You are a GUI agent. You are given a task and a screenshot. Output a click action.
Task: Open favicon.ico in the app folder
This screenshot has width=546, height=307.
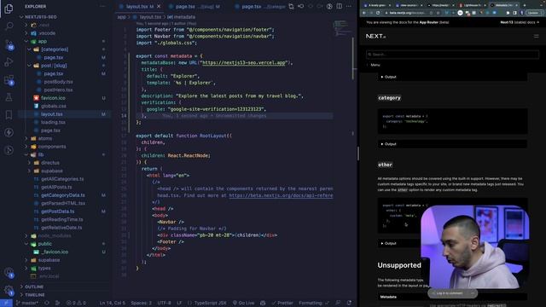pyautogui.click(x=53, y=98)
